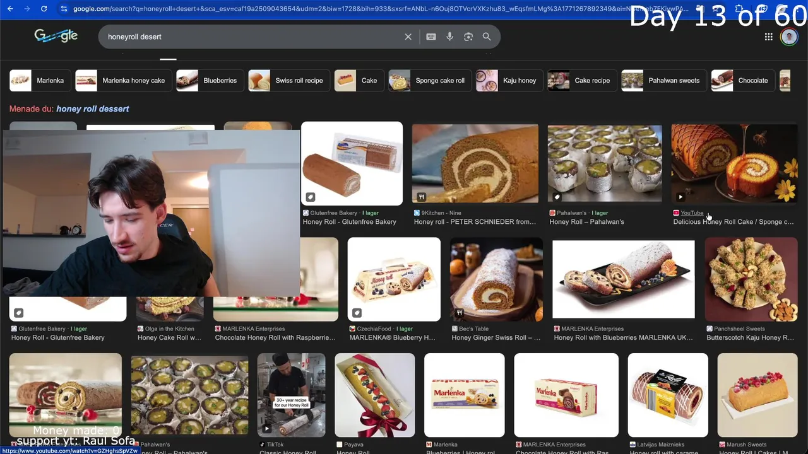Filter images by Blueberries chip

click(210, 81)
